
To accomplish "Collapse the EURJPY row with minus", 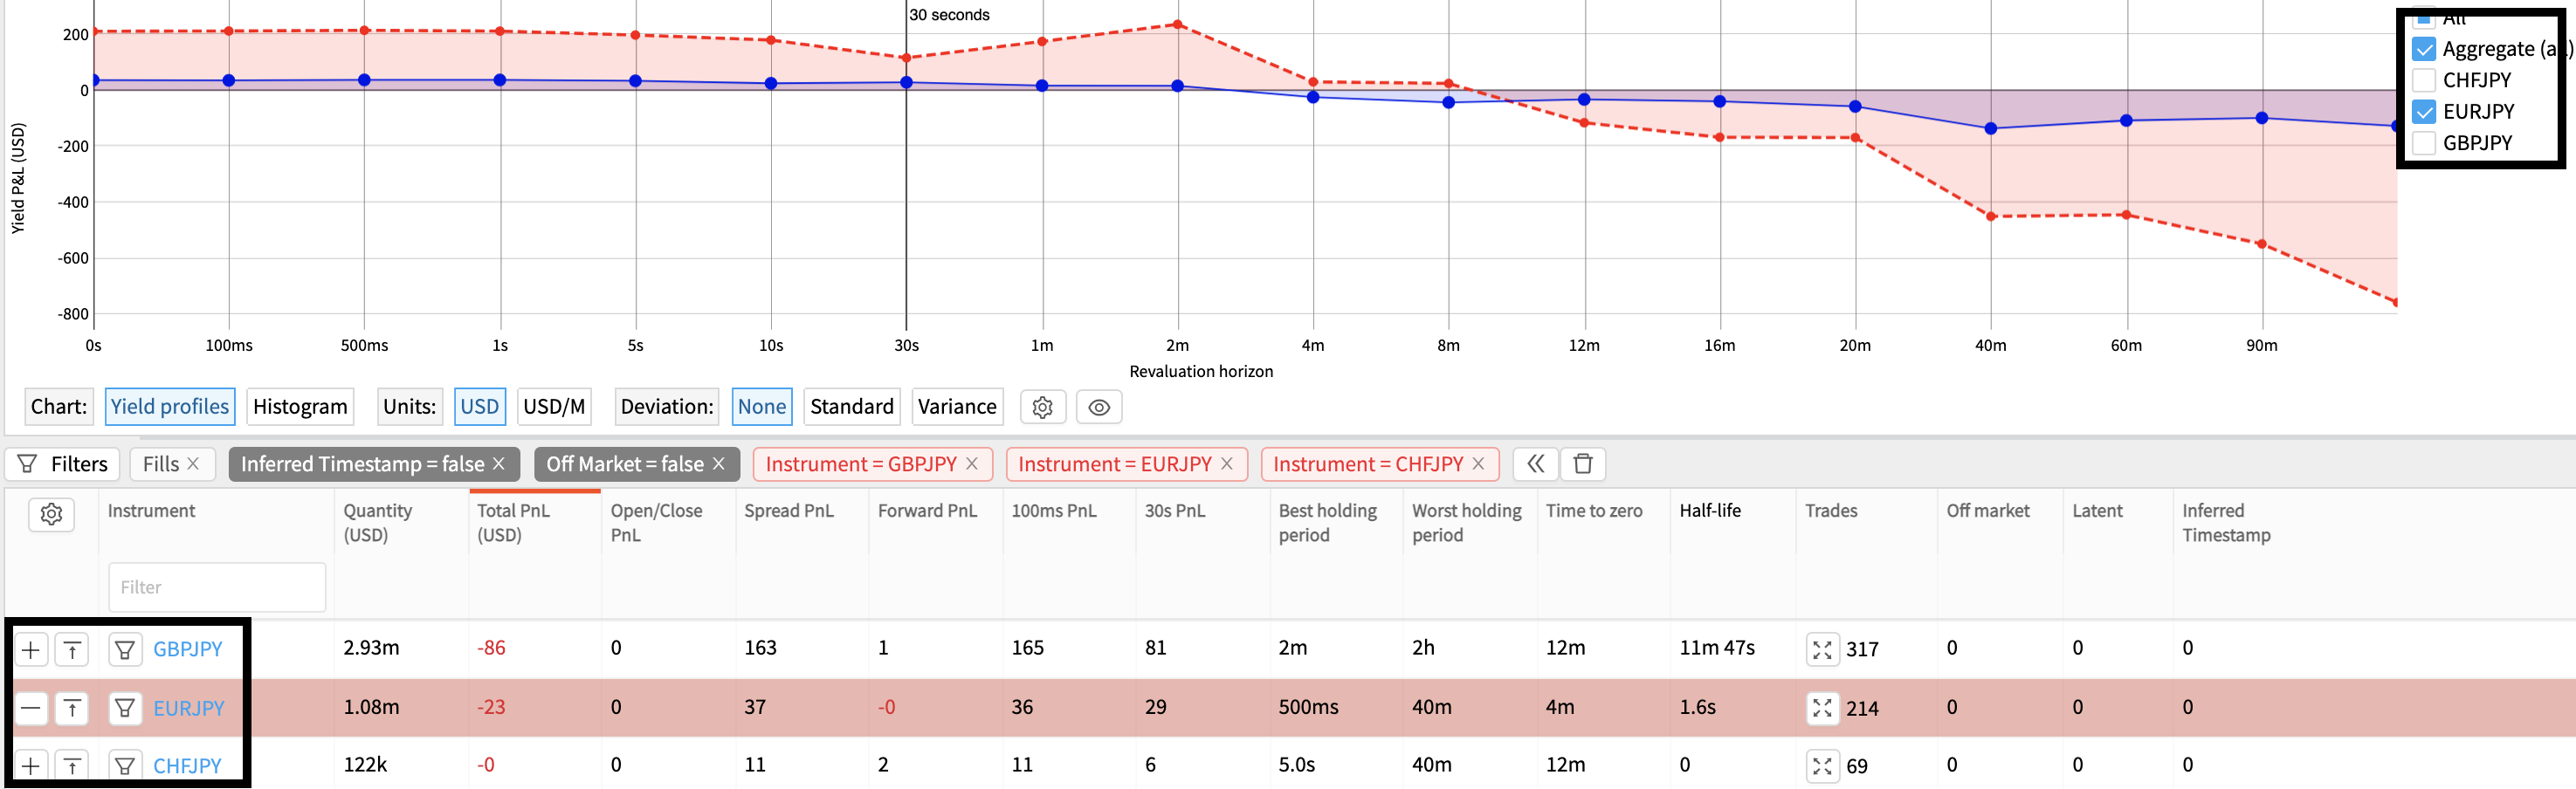I will click(31, 709).
